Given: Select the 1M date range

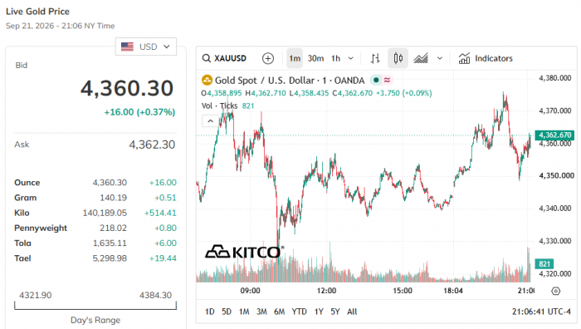Looking at the screenshot, I should click(x=244, y=312).
